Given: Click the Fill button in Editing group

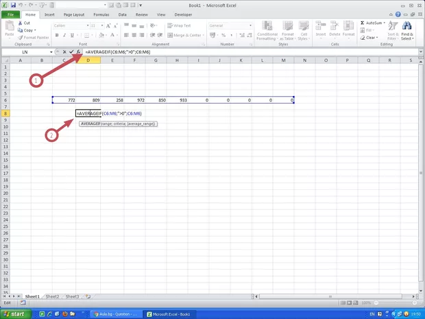Looking at the screenshot, I should tap(367, 30).
